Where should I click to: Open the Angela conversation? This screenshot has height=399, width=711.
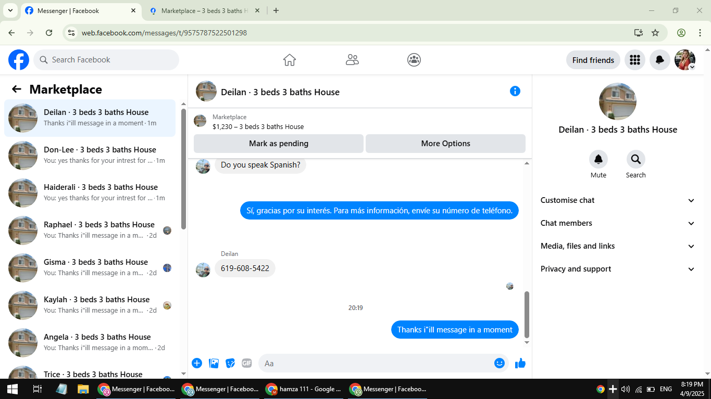coord(90,342)
